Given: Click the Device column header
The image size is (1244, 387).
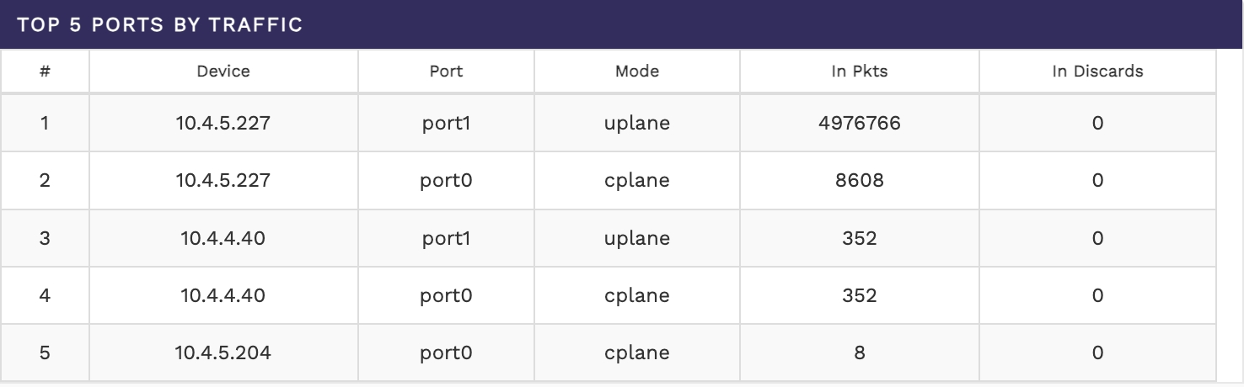Looking at the screenshot, I should 223,72.
